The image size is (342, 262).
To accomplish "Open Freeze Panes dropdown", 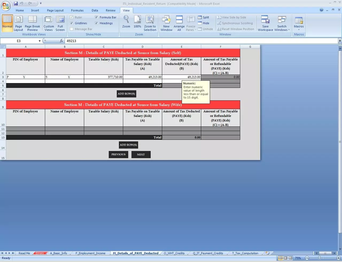I will (191, 23).
